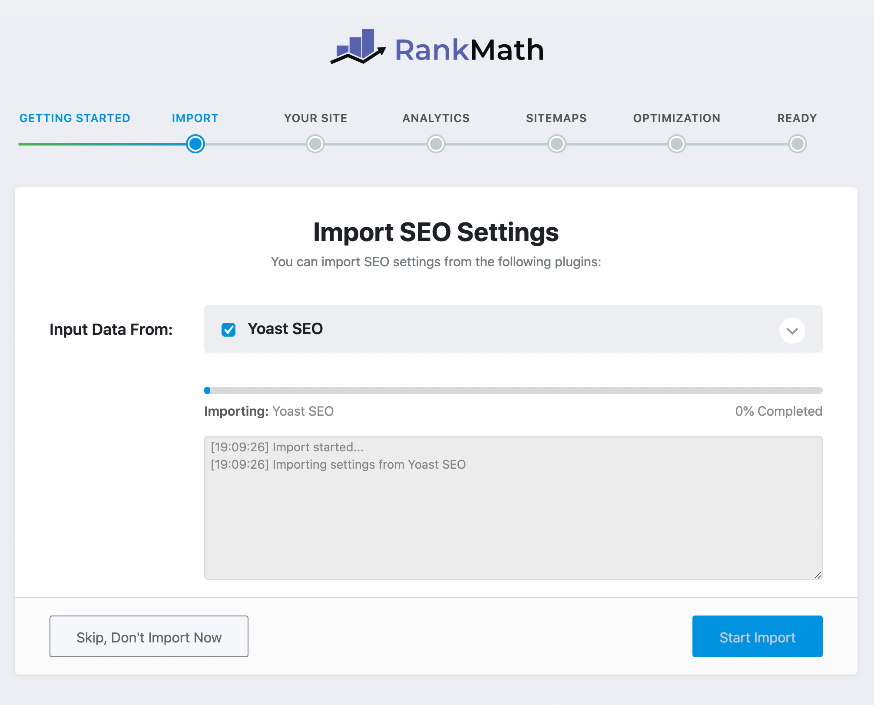Click the Analytics step circle

(x=436, y=144)
